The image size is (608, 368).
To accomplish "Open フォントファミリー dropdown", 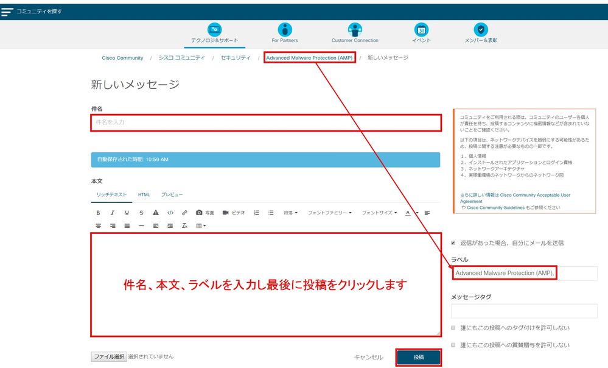I will click(x=330, y=213).
